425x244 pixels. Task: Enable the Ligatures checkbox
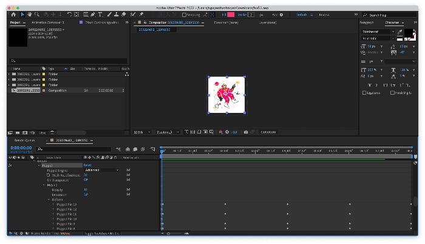pyautogui.click(x=364, y=93)
